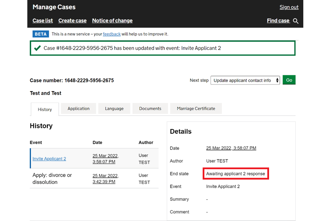The width and height of the screenshot is (332, 221).
Task: Select the Apply: divorce or dissolution row
Action: pyautogui.click(x=52, y=179)
